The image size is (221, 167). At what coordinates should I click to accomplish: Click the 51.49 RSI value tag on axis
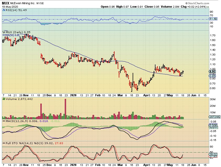(x=213, y=19)
